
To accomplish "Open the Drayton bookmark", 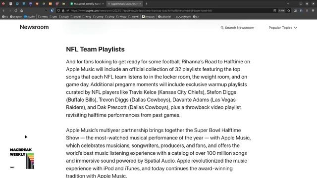I will tap(16, 17).
